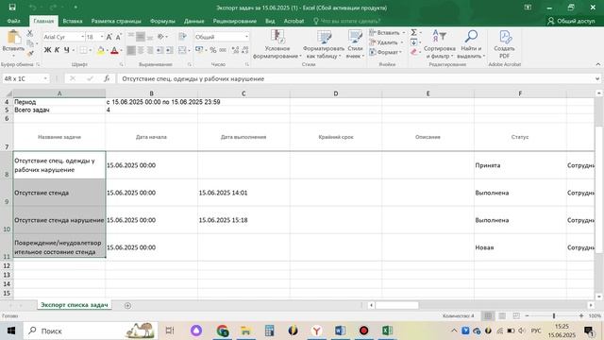Switch to the Рецензирование tab
Viewport: 604px width, 340px height.
(x=235, y=21)
